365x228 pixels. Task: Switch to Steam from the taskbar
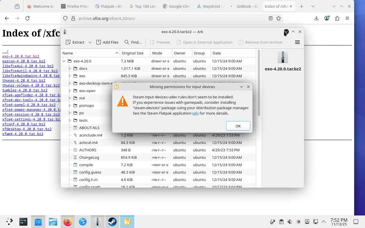point(112,221)
